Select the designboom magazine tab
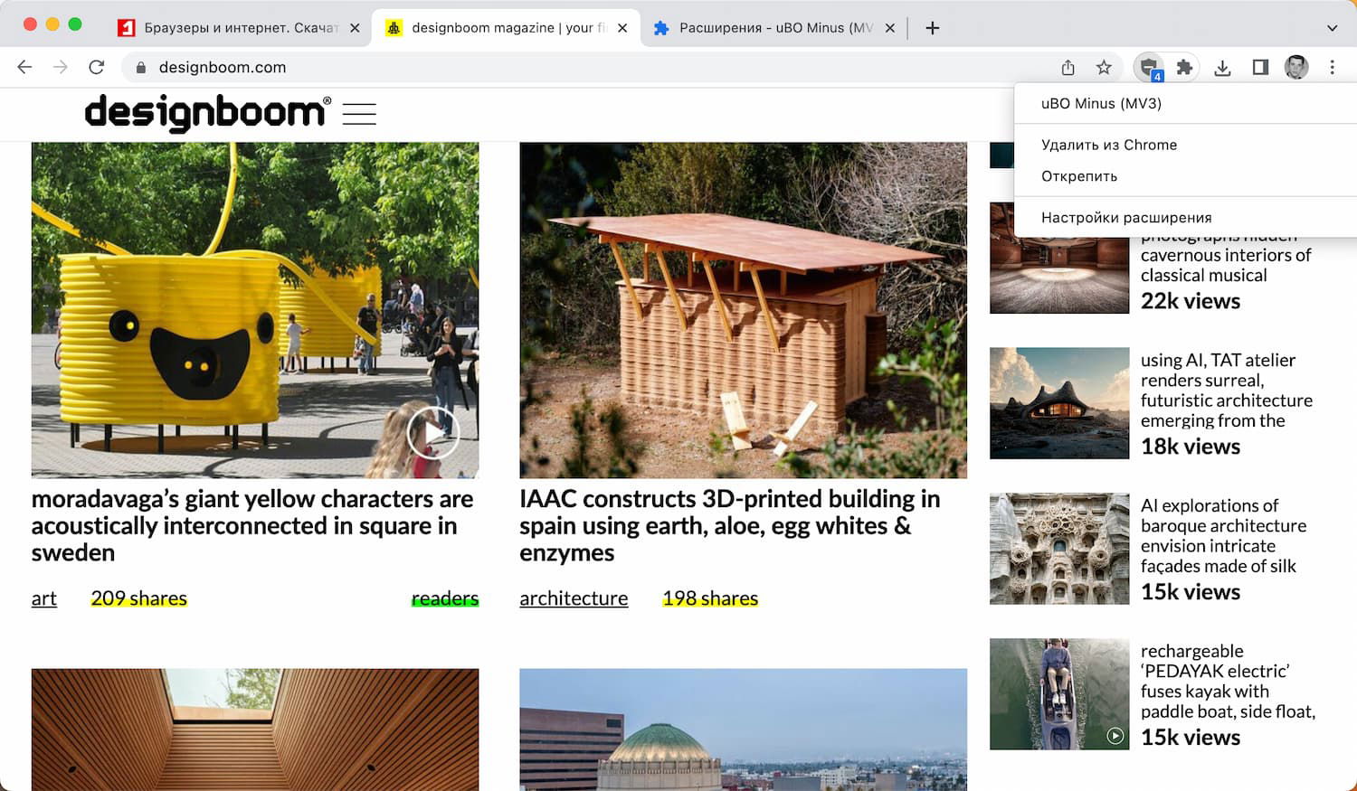The image size is (1357, 791). [x=508, y=28]
